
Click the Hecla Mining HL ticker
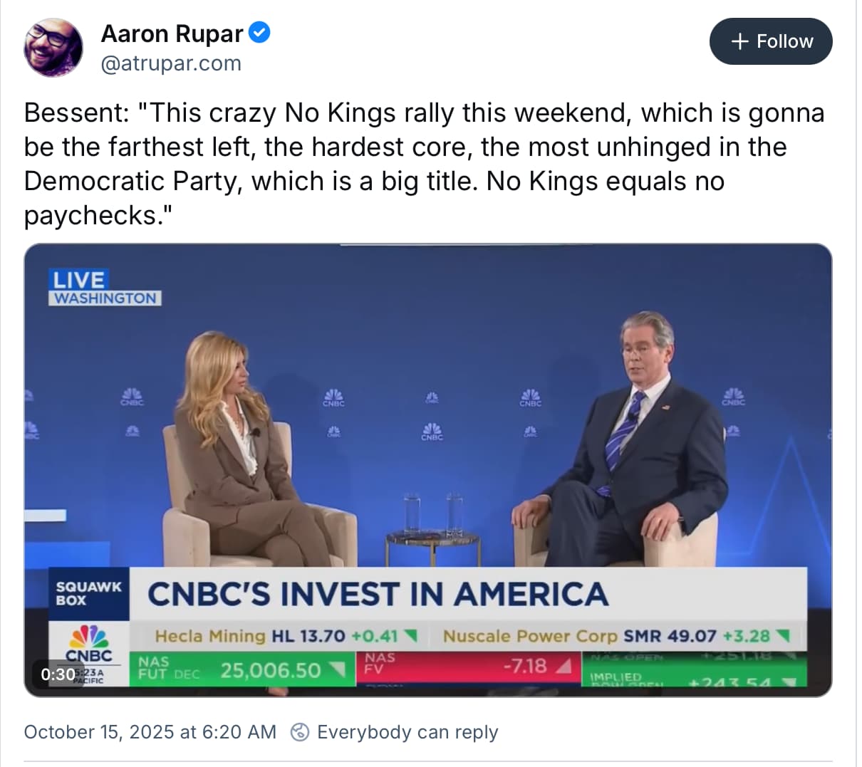[285, 636]
